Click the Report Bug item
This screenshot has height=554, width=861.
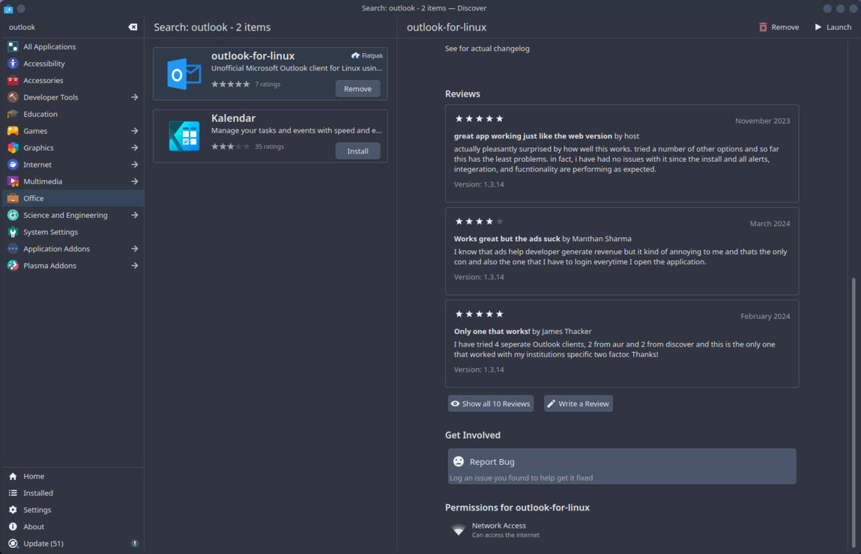click(x=622, y=467)
